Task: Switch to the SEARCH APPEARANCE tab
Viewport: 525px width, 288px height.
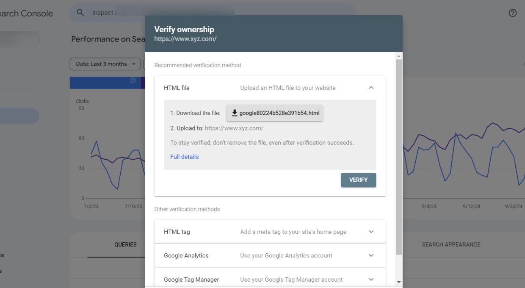Action: pyautogui.click(x=451, y=245)
